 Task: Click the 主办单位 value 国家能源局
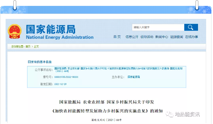tap(133, 77)
